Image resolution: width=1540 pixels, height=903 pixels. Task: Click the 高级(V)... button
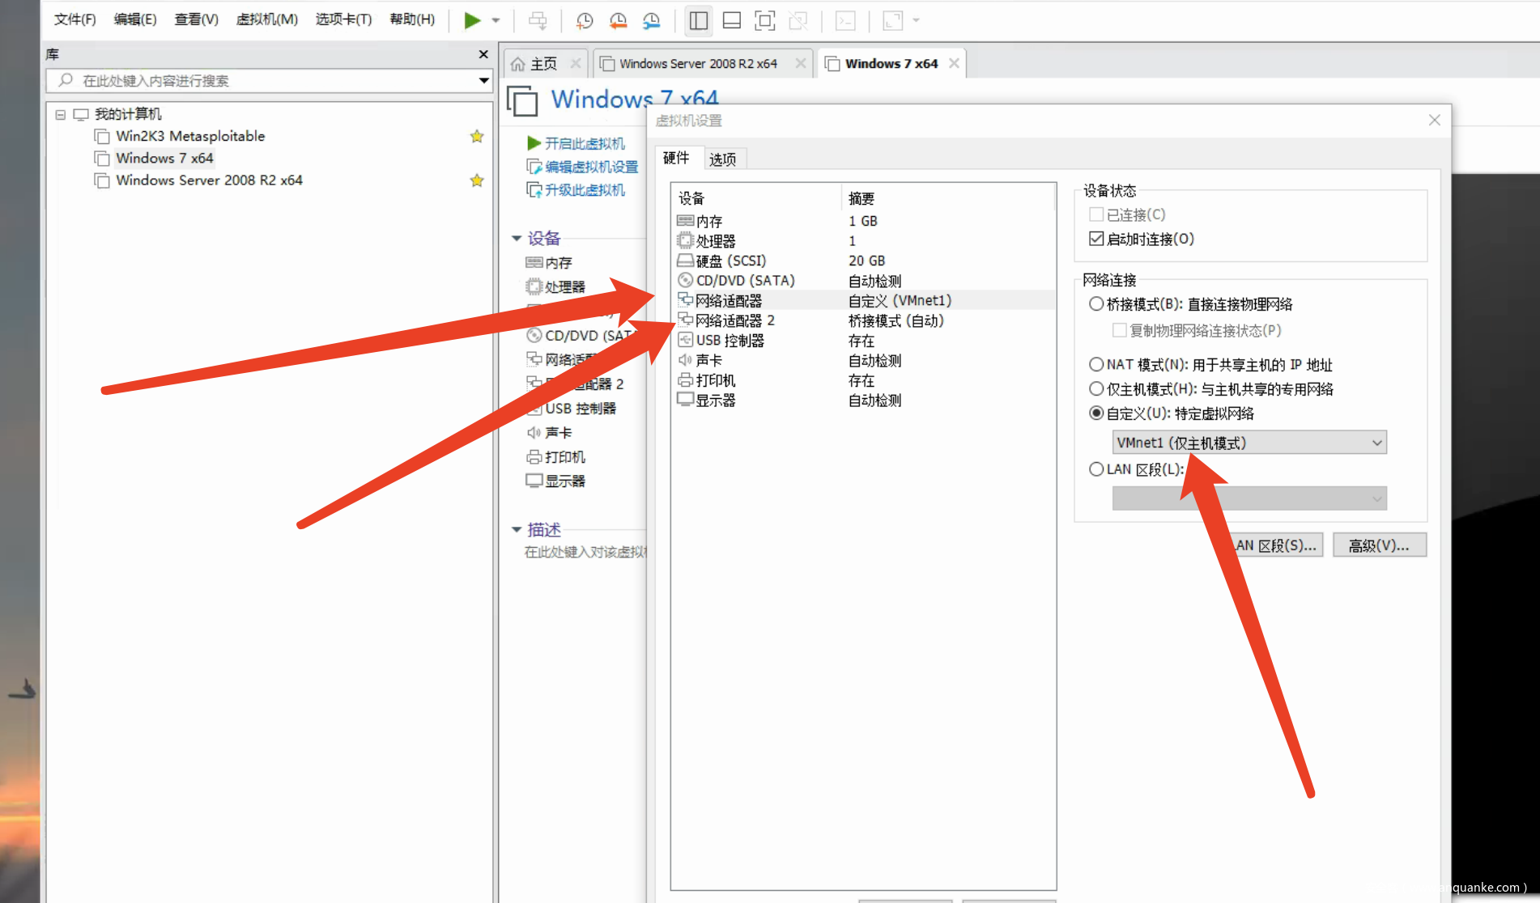1379,545
